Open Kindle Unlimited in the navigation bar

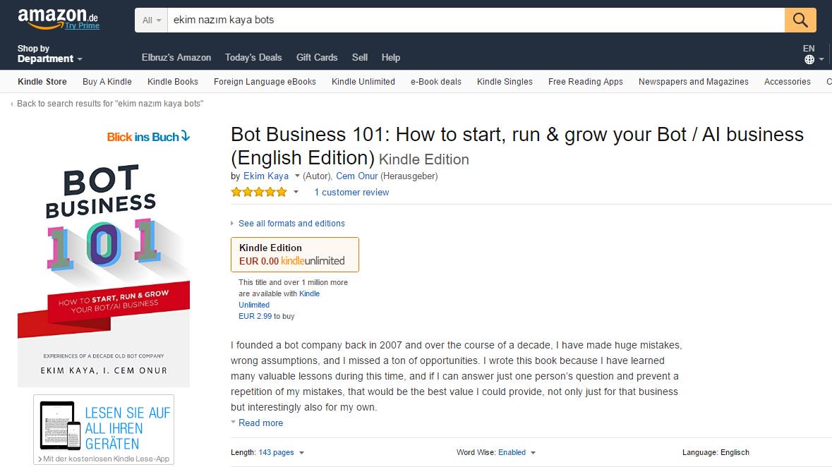[x=363, y=82]
